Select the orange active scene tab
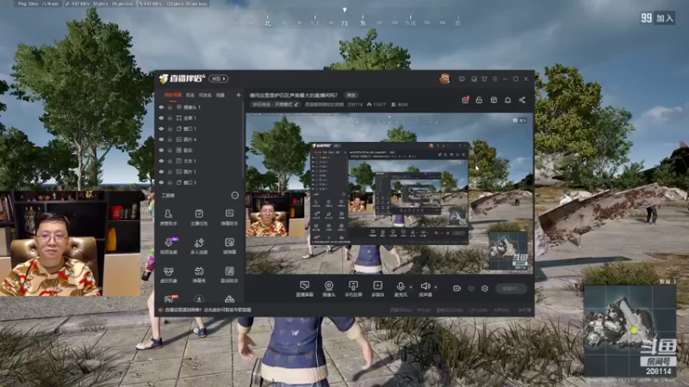 point(173,95)
